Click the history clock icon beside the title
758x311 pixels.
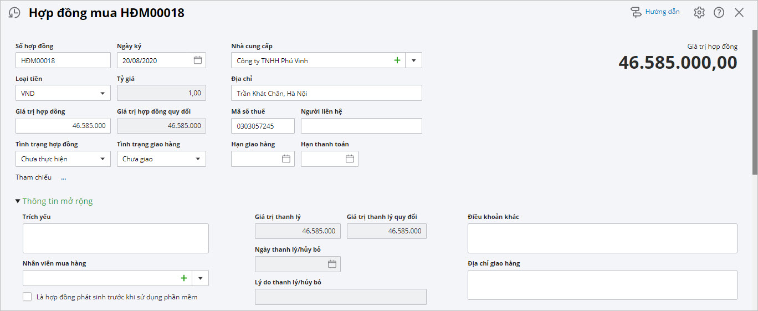pos(14,13)
